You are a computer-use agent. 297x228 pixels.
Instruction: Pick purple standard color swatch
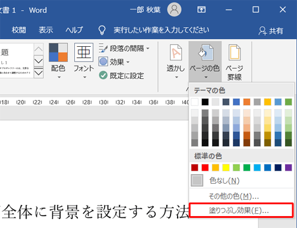(x=289, y=168)
